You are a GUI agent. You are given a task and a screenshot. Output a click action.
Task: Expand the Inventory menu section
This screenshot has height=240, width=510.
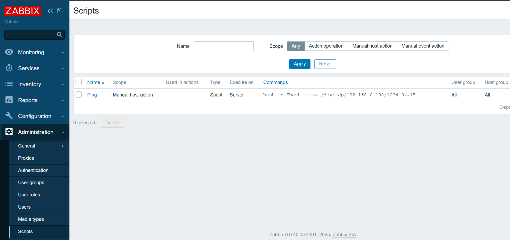click(35, 84)
